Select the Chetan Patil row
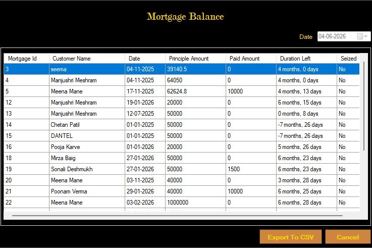Image resolution: width=372 pixels, height=248 pixels. coord(182,125)
